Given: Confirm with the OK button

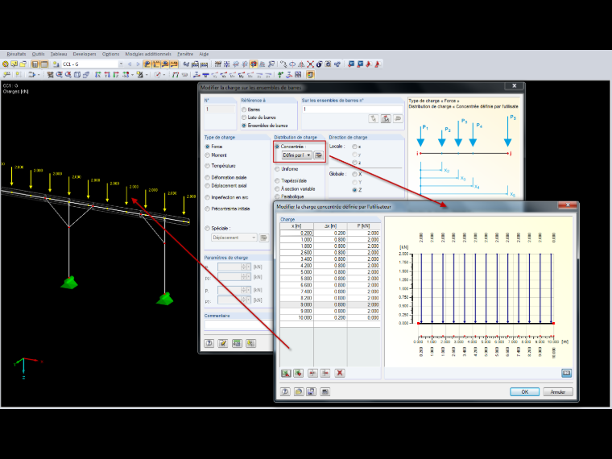Looking at the screenshot, I should [x=524, y=392].
